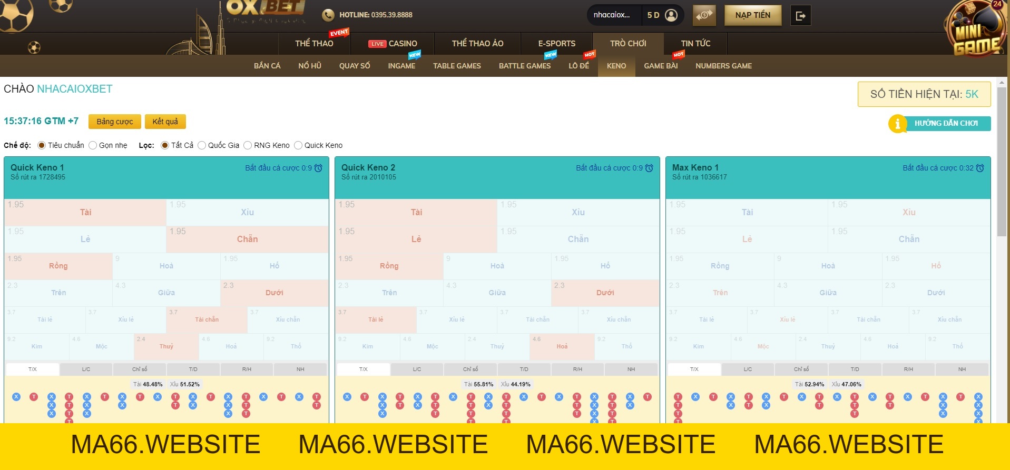Open the HƯỚNG DẪN CHƠI guide button
Screen dimensions: 1010x470
(946, 124)
